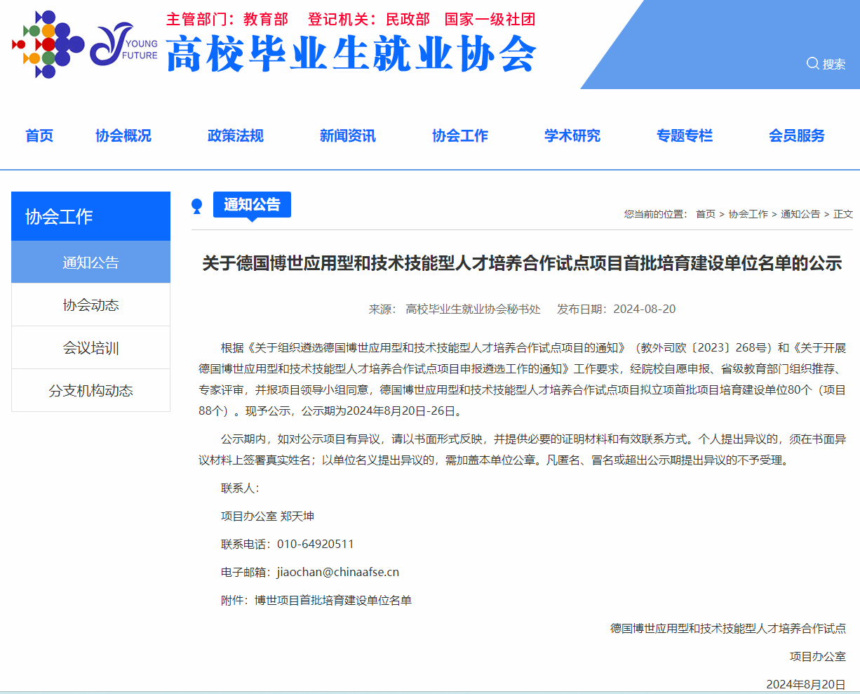
Task: Open attachment 博世项目首批培育建设单位名单
Action: [333, 600]
